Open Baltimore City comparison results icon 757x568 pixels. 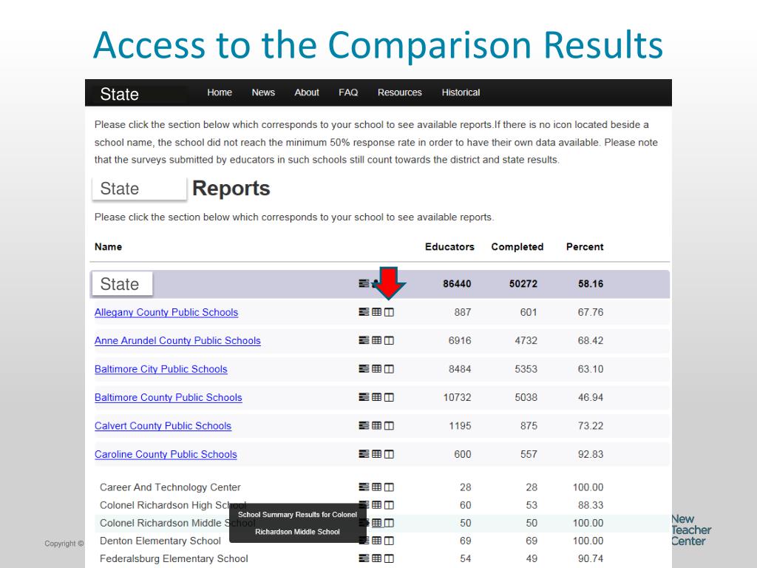coord(389,369)
